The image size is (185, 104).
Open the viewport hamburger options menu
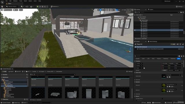[x=2, y=10]
